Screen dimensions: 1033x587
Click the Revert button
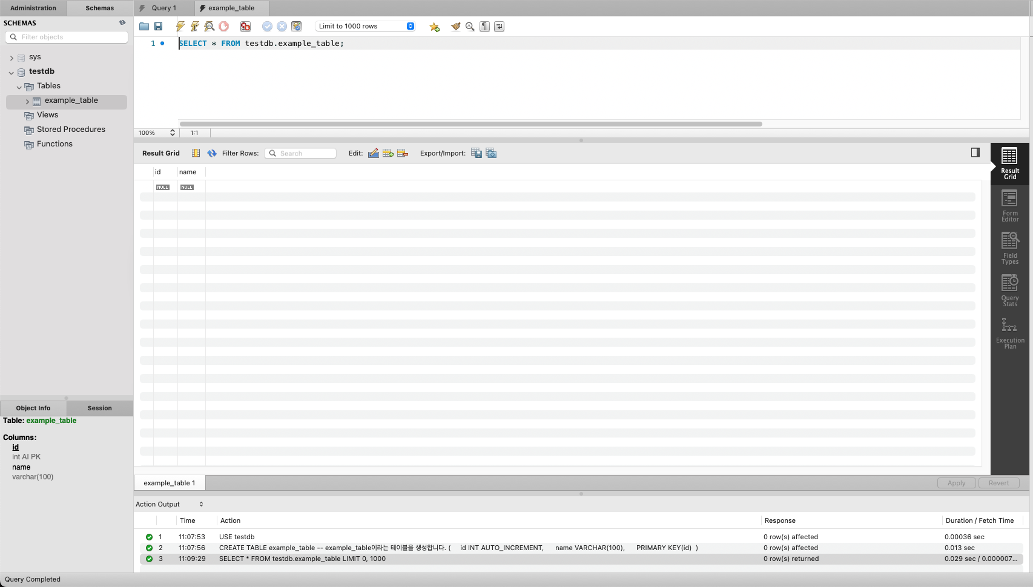point(998,483)
